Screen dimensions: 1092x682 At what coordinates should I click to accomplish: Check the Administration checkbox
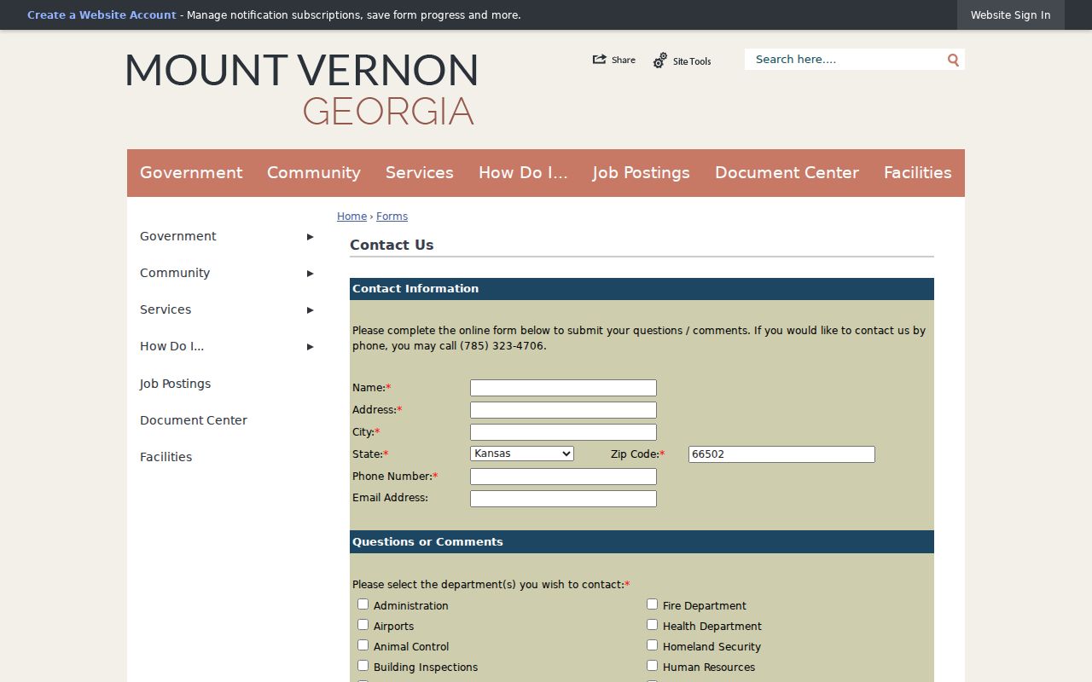(363, 604)
